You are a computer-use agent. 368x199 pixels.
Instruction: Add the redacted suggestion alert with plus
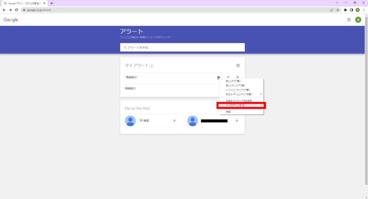237,121
